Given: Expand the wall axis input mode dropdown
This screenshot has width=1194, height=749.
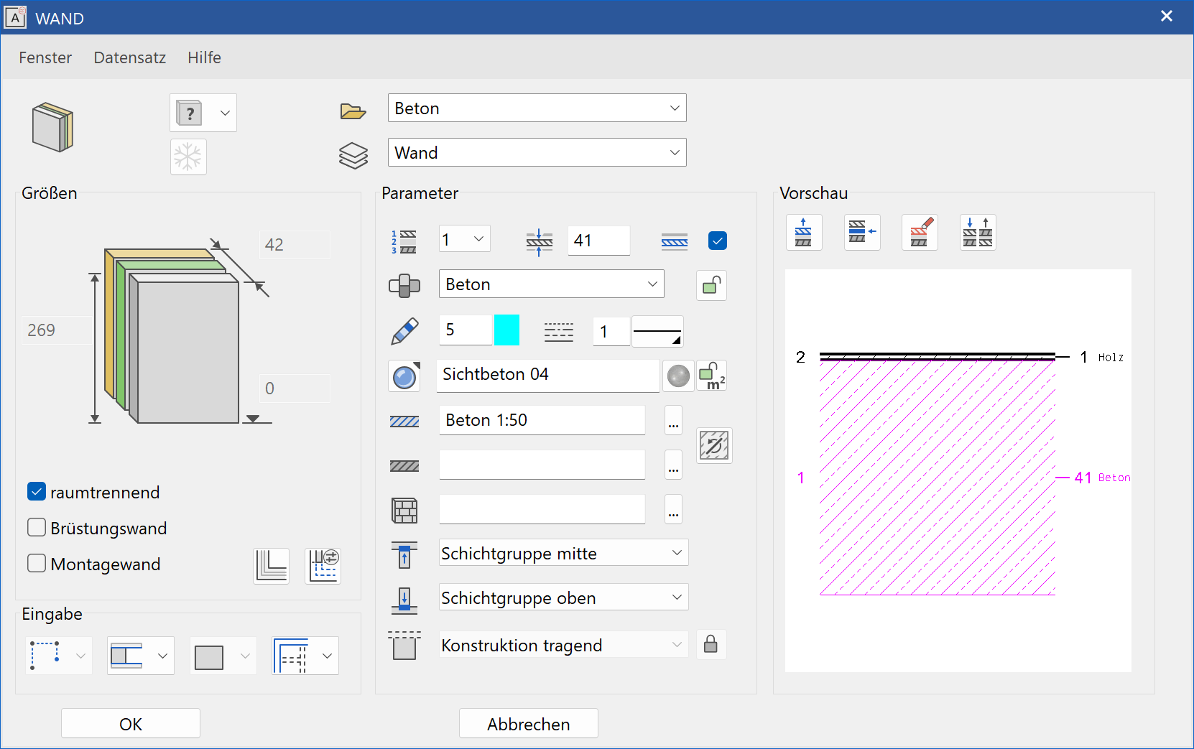Looking at the screenshot, I should point(141,656).
